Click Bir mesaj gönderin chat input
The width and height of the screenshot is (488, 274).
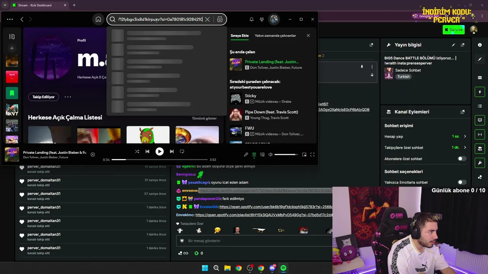254,241
